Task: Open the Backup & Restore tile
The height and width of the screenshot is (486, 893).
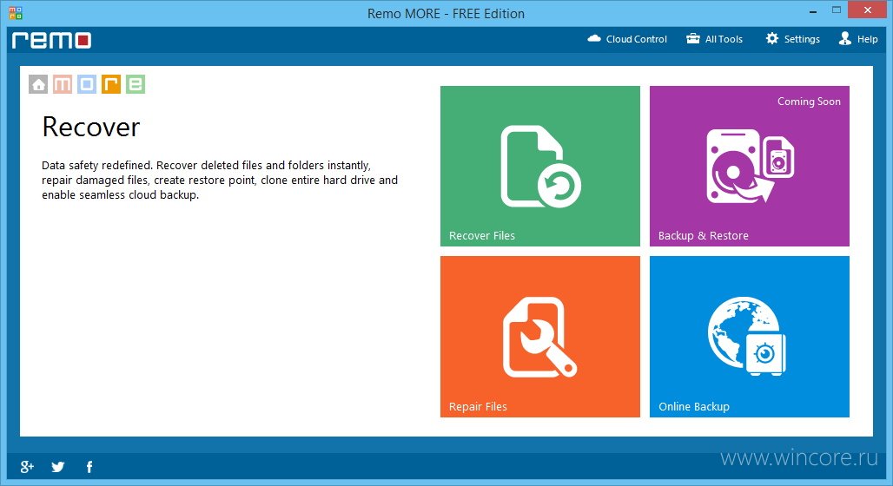Action: pos(750,166)
